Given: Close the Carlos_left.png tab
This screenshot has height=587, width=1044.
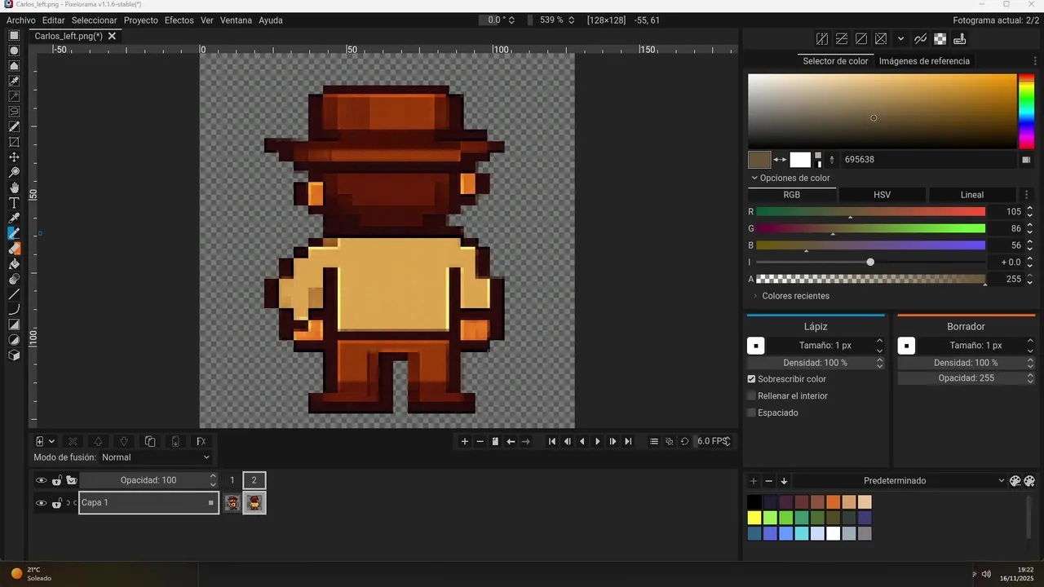Looking at the screenshot, I should (x=113, y=36).
